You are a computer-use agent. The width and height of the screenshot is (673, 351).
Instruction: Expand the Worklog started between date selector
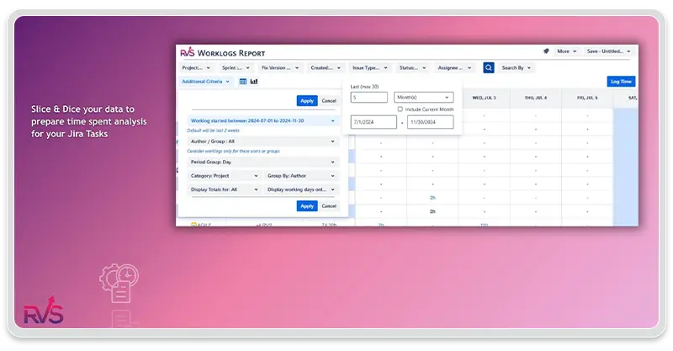(x=262, y=120)
